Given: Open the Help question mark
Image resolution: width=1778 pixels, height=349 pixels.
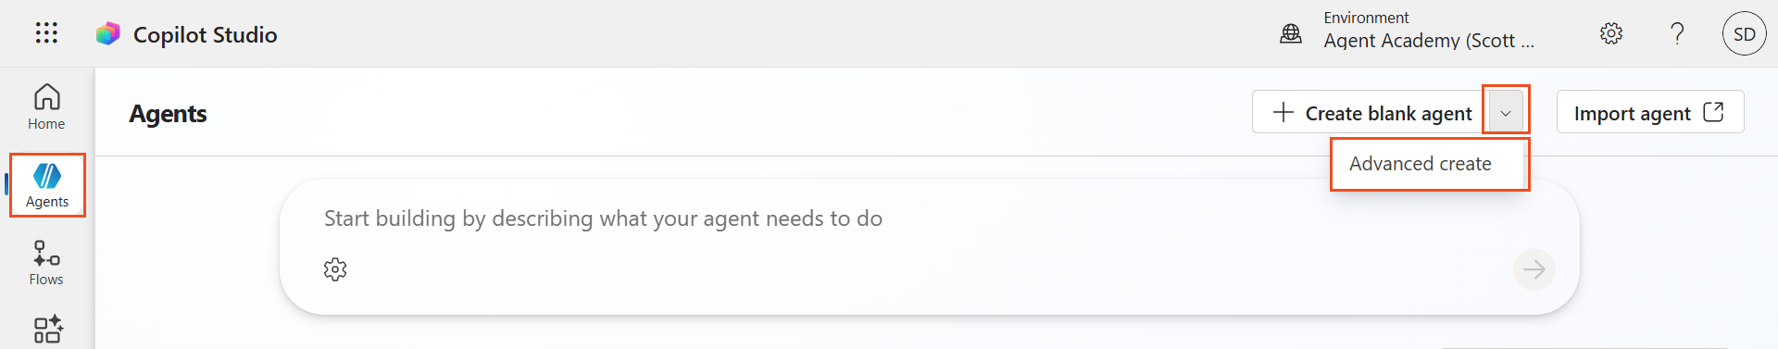Looking at the screenshot, I should click(1677, 33).
